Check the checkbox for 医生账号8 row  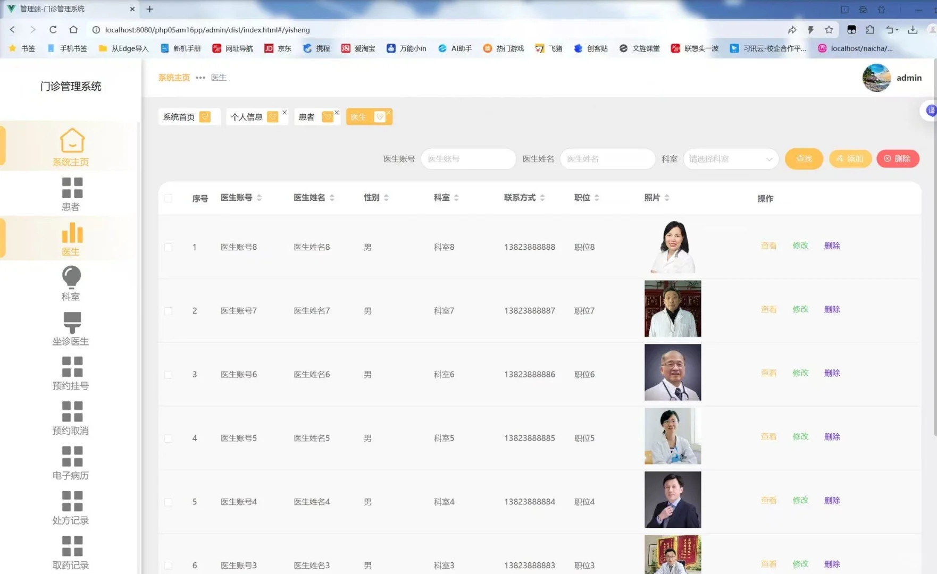(x=169, y=247)
